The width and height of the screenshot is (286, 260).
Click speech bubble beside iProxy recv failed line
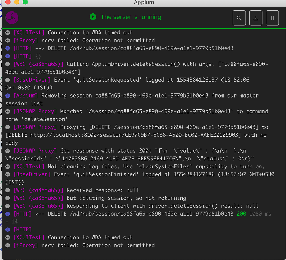point(8,40)
